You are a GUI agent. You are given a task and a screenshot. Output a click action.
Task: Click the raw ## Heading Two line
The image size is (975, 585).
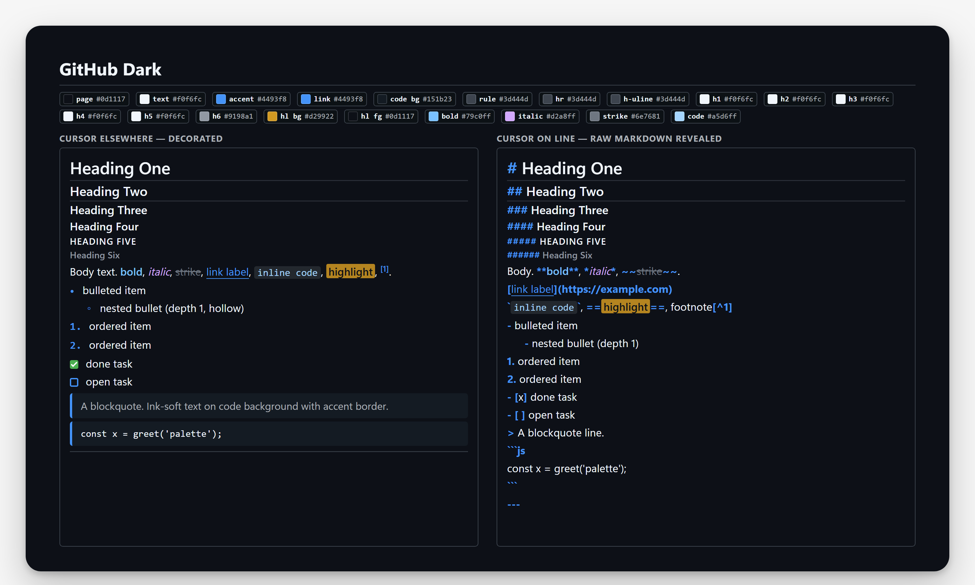tap(555, 191)
